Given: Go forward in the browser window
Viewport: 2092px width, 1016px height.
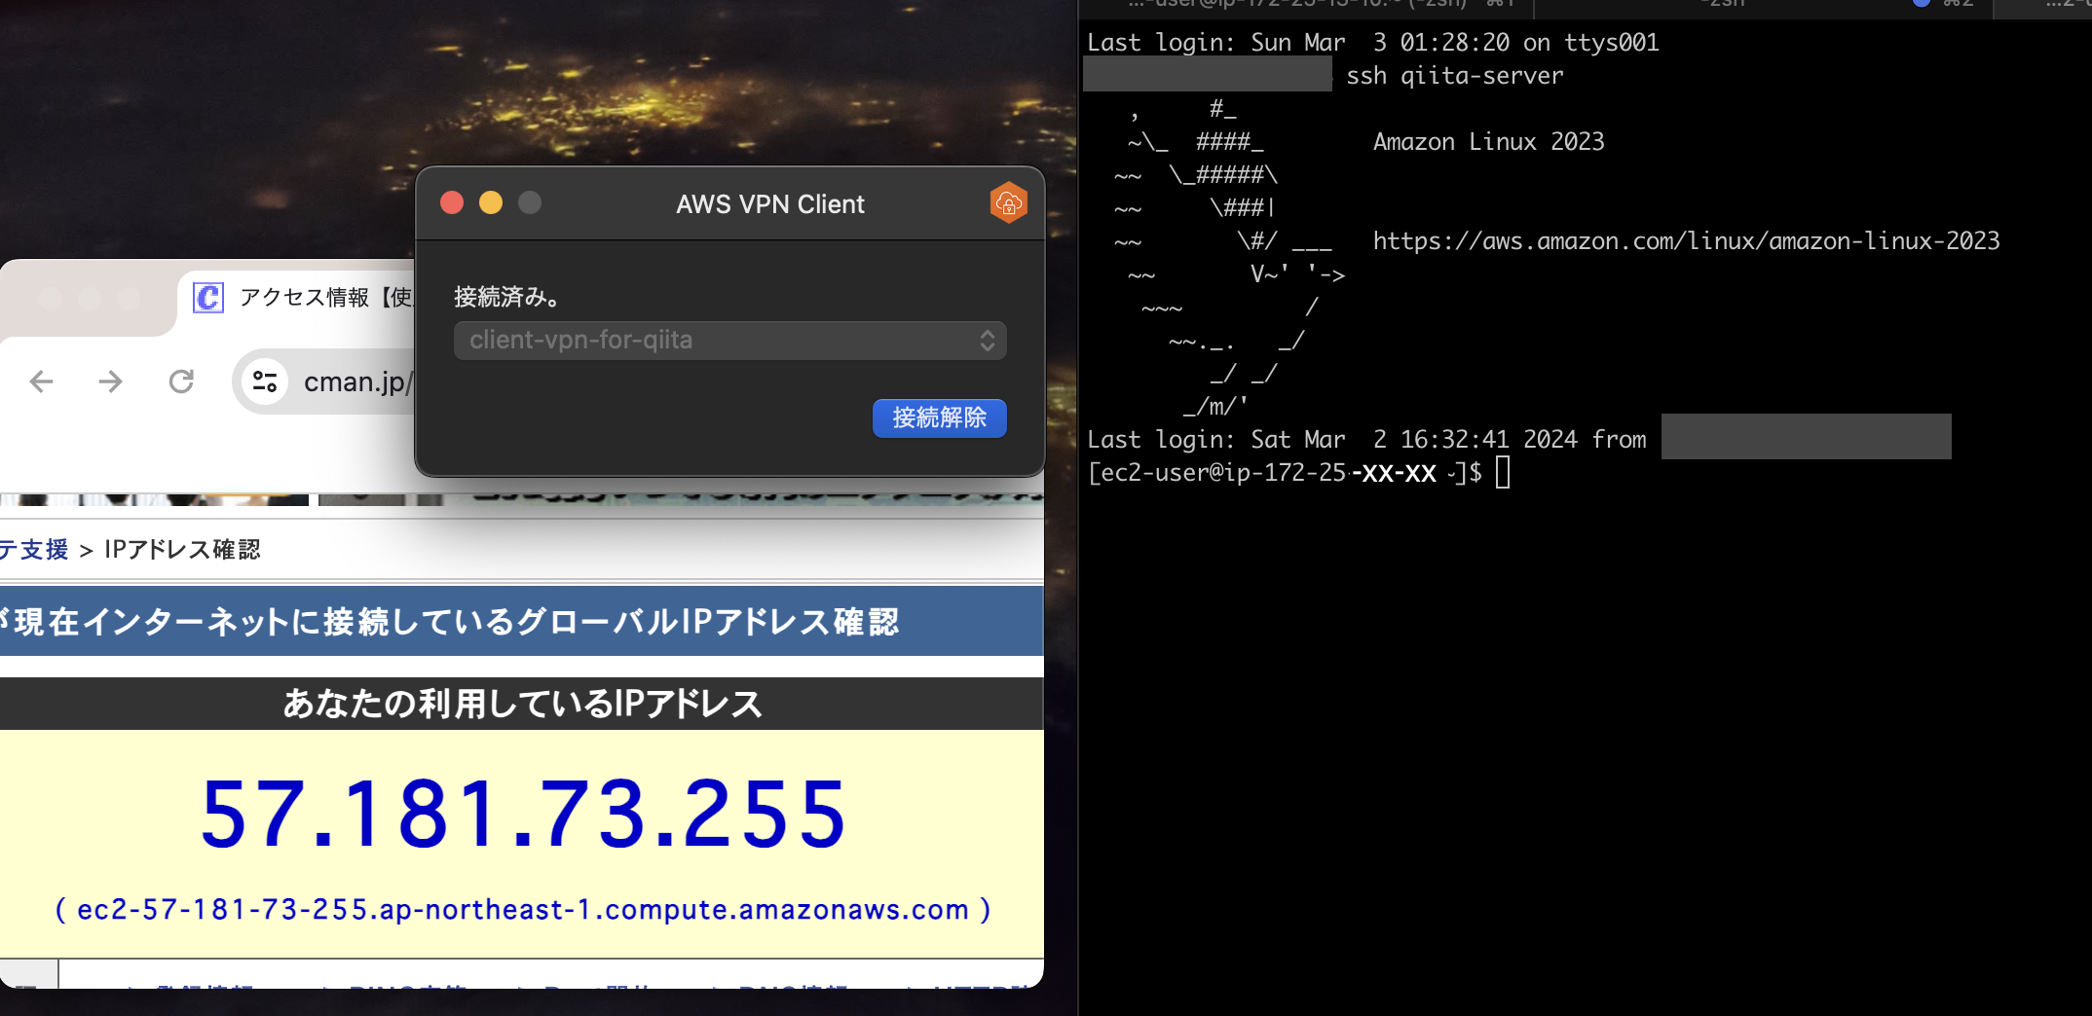Looking at the screenshot, I should click(111, 381).
